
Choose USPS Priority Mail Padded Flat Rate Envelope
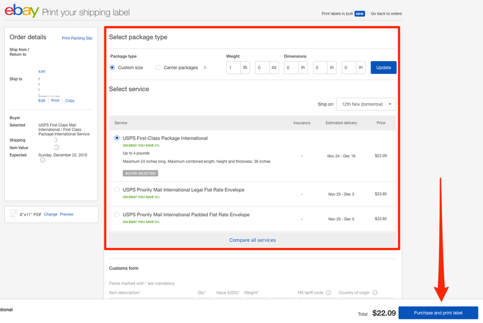point(117,215)
